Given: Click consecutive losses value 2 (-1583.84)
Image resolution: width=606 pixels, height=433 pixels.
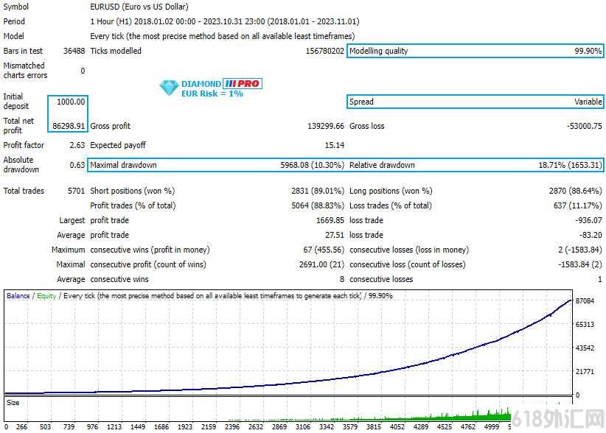Looking at the screenshot, I should coord(579,250).
